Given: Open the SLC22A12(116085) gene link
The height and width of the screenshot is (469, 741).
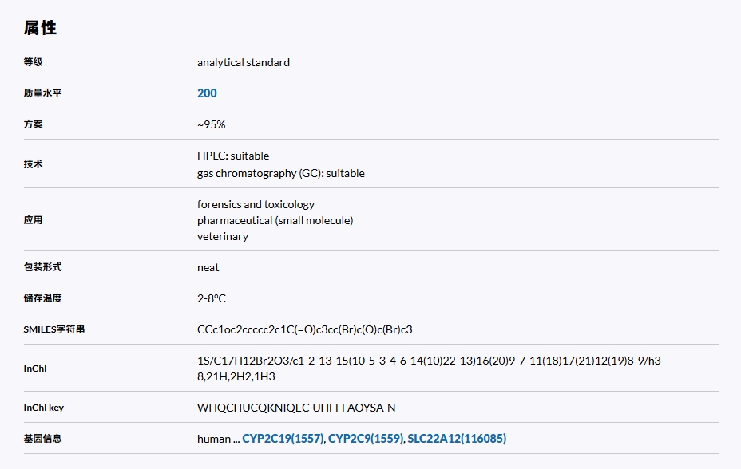Looking at the screenshot, I should [457, 439].
